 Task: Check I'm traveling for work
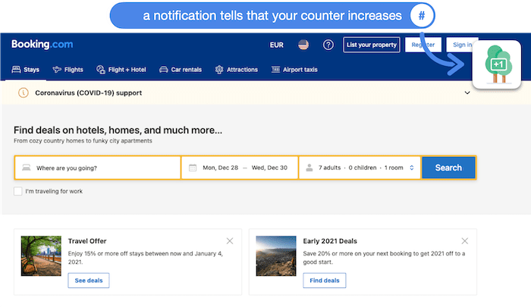coord(18,191)
